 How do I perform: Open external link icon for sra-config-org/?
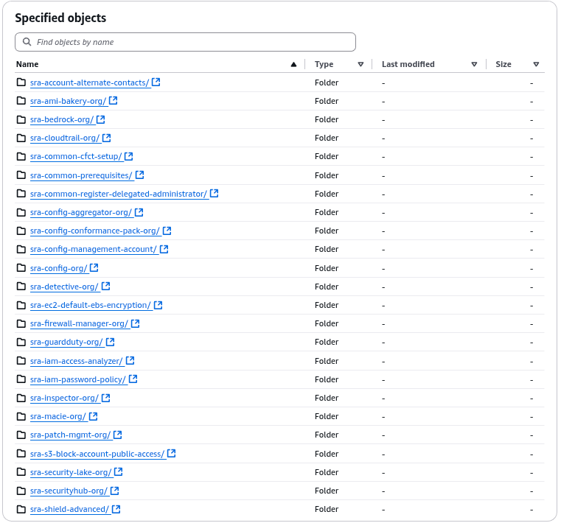tap(94, 267)
